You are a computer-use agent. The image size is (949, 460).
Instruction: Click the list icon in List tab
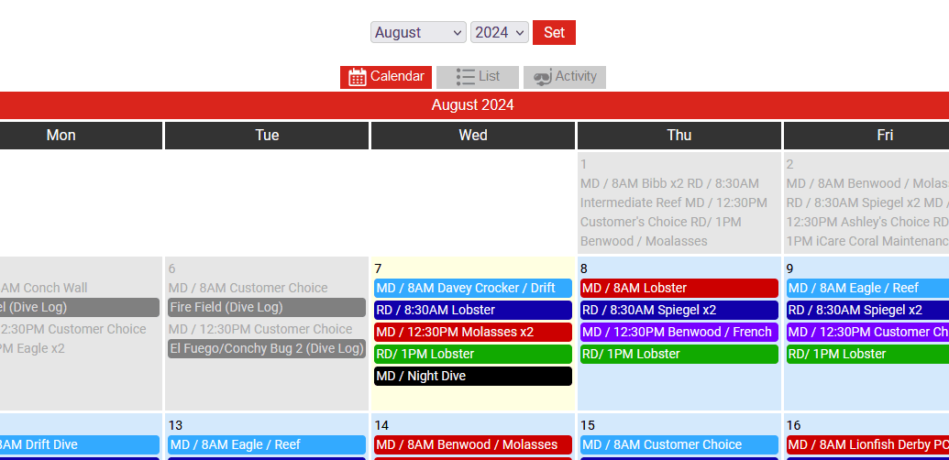pos(465,77)
